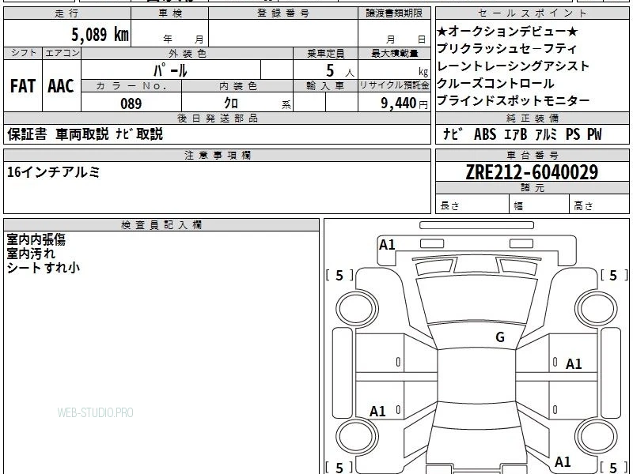The height and width of the screenshot is (474, 633).
Task: Select the FAT shift value
Action: pos(23,86)
